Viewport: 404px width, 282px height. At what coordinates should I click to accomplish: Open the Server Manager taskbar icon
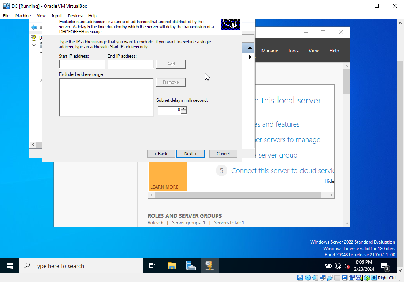191,266
